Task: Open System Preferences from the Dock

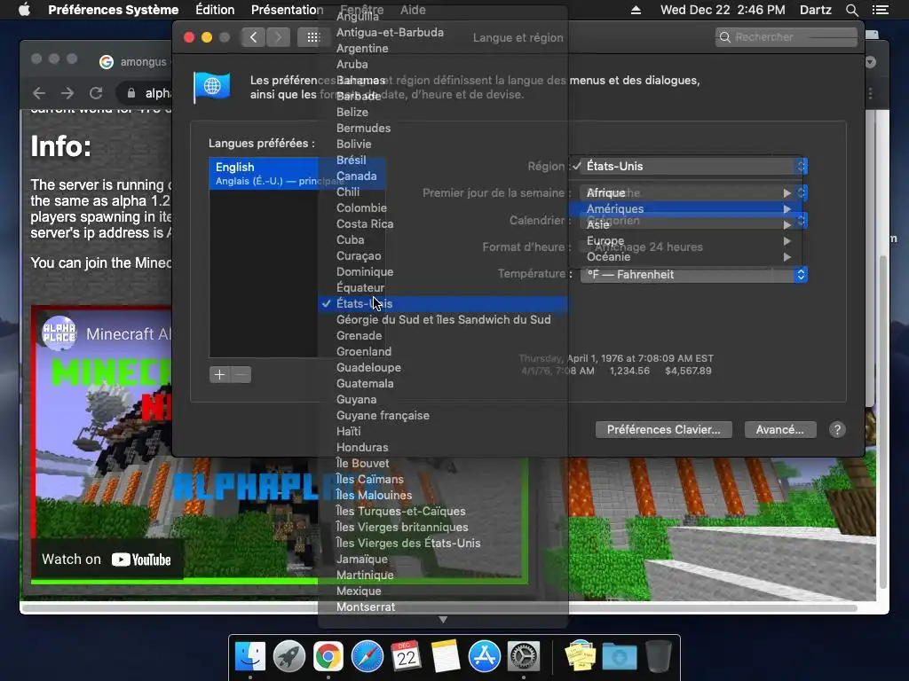Action: [524, 657]
